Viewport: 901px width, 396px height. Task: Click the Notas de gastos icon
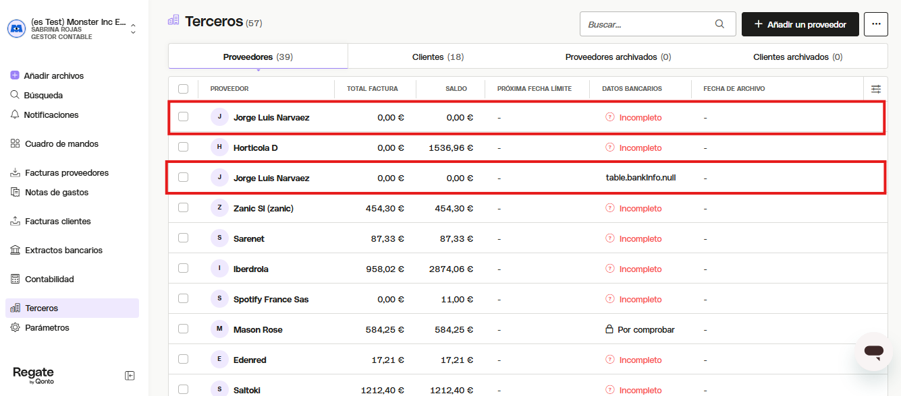[15, 192]
